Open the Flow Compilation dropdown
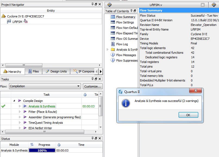 pyautogui.click(x=45, y=86)
